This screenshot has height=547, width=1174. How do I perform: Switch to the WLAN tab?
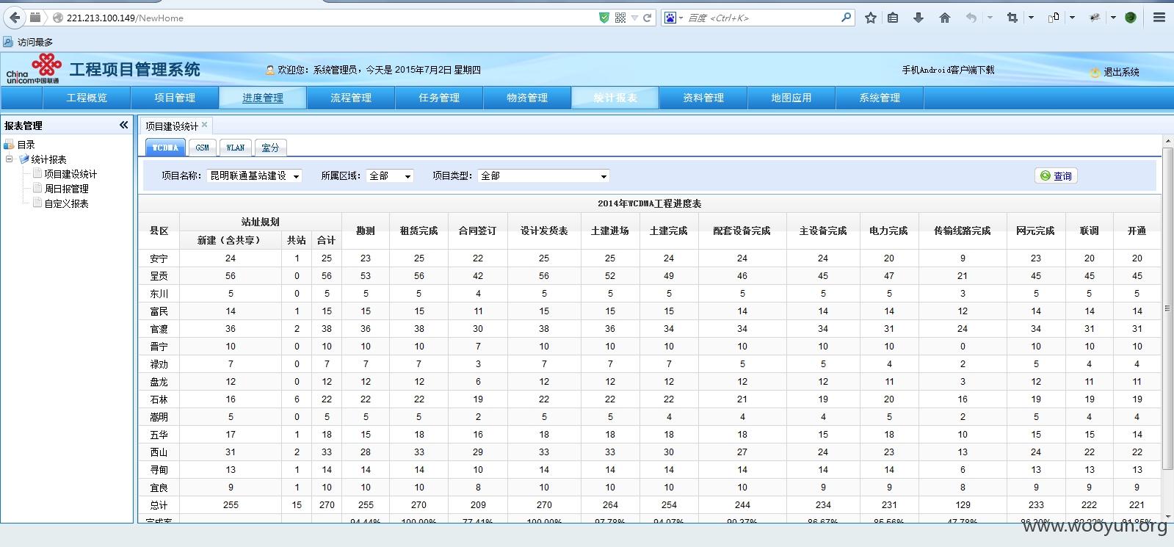pyautogui.click(x=235, y=148)
